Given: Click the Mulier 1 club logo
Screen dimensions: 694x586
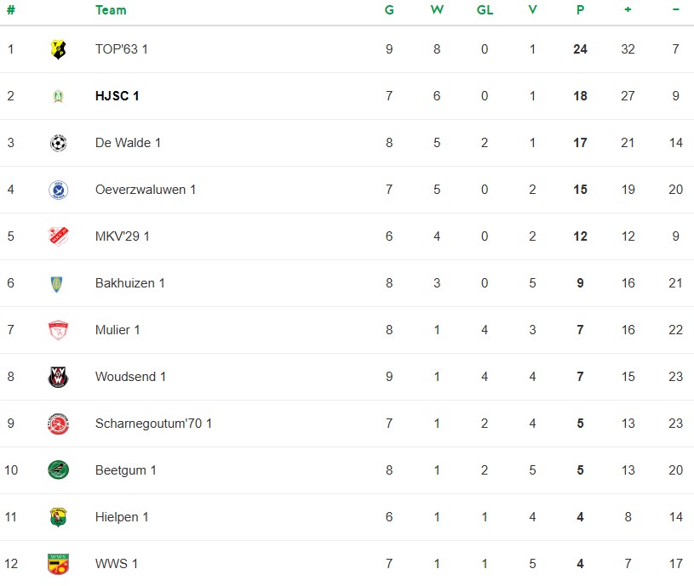Looking at the screenshot, I should coord(58,330).
